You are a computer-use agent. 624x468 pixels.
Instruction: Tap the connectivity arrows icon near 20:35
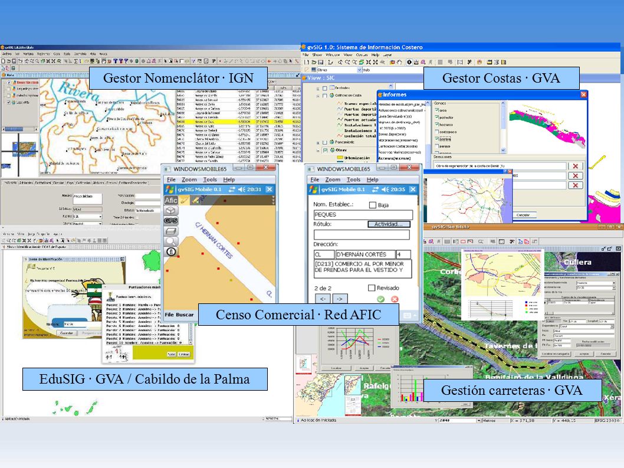tap(375, 189)
